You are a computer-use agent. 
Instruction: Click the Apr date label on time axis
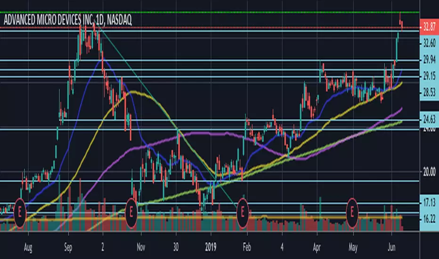pos(317,248)
